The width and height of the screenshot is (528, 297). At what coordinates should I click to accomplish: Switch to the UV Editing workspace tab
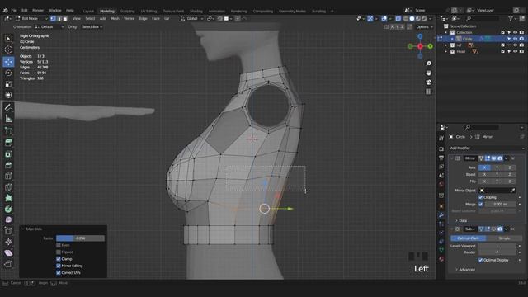148,11
